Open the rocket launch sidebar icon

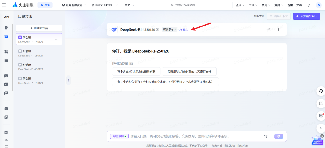coord(6,117)
